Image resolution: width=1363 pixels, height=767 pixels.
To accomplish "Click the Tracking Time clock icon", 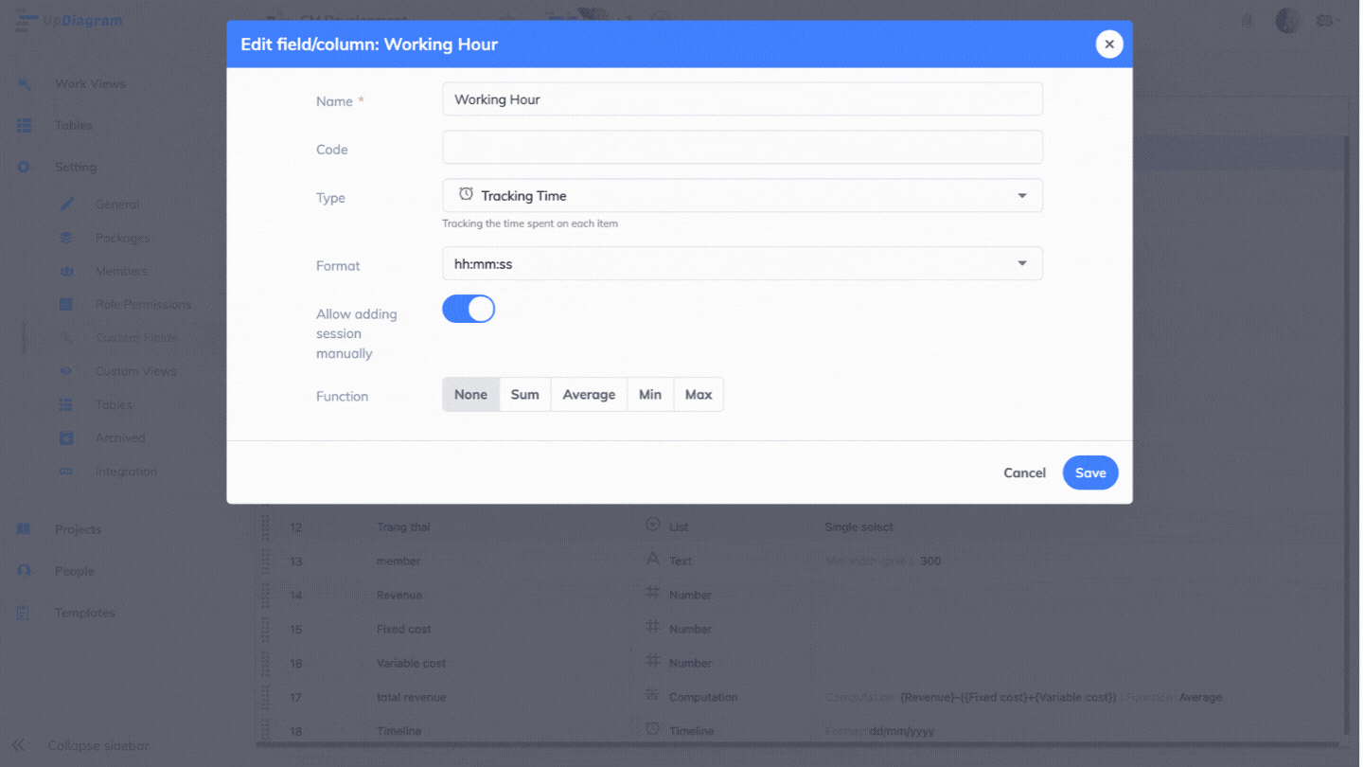I will [466, 194].
